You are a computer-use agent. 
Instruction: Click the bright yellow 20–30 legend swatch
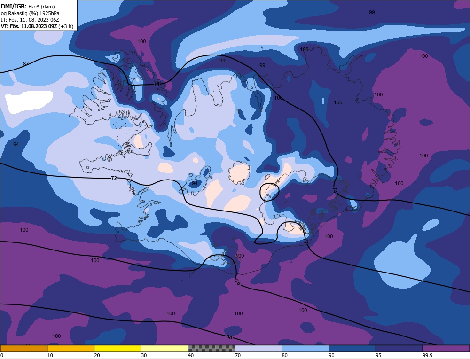pos(117,349)
